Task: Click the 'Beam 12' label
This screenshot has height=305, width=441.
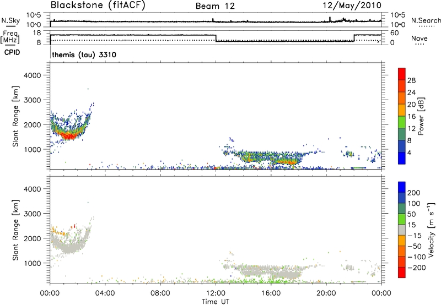Action: click(215, 6)
